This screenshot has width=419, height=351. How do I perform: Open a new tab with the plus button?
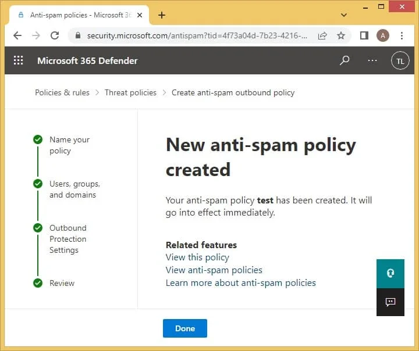(x=162, y=15)
